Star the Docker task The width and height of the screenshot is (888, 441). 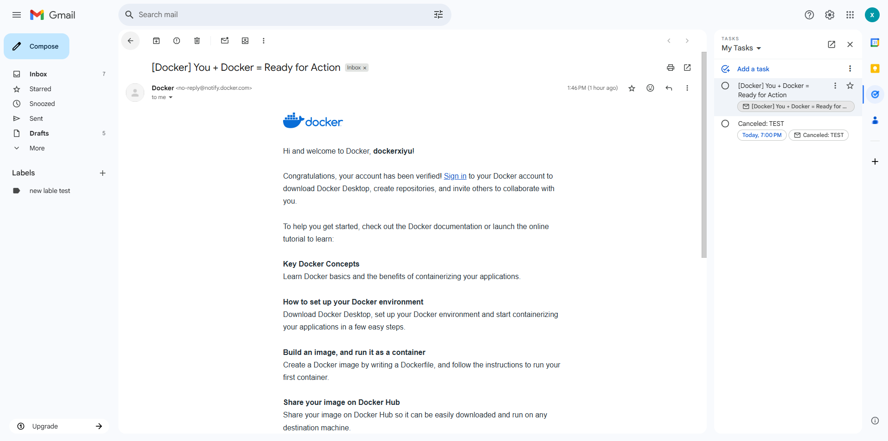click(x=850, y=86)
